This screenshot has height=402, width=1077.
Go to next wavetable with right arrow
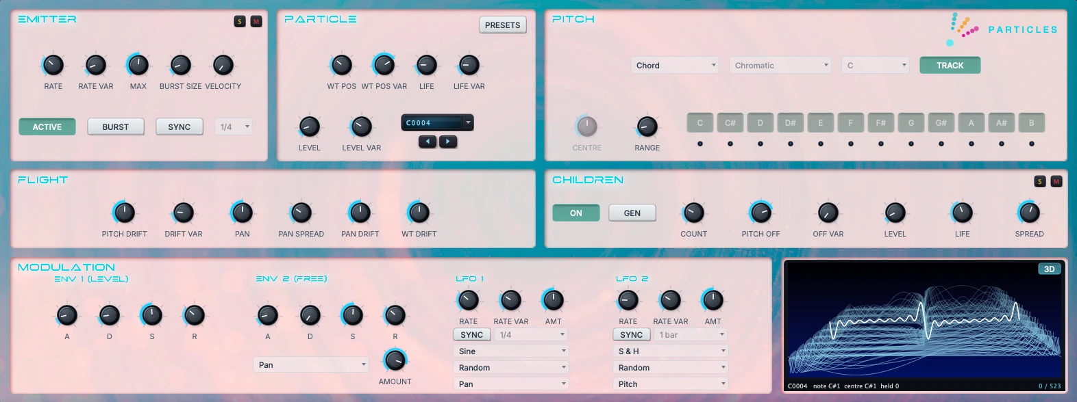[448, 142]
